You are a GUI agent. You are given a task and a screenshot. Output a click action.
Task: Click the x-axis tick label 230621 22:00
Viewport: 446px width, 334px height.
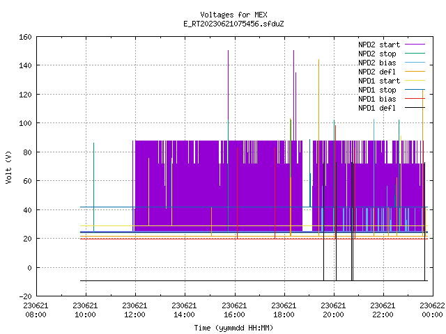383,310
